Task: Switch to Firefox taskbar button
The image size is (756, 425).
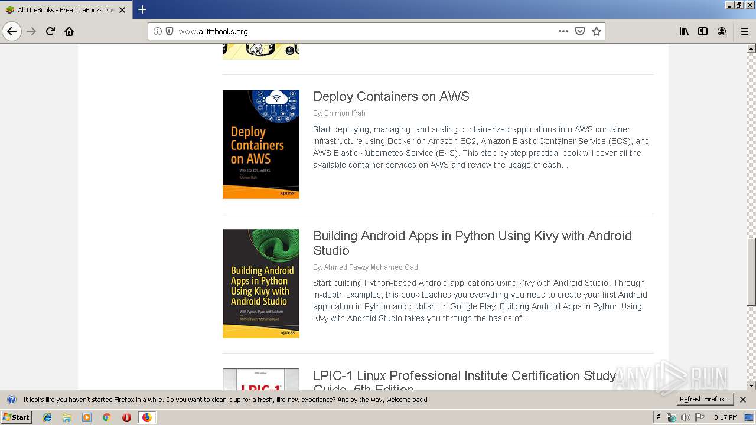Action: (x=146, y=417)
